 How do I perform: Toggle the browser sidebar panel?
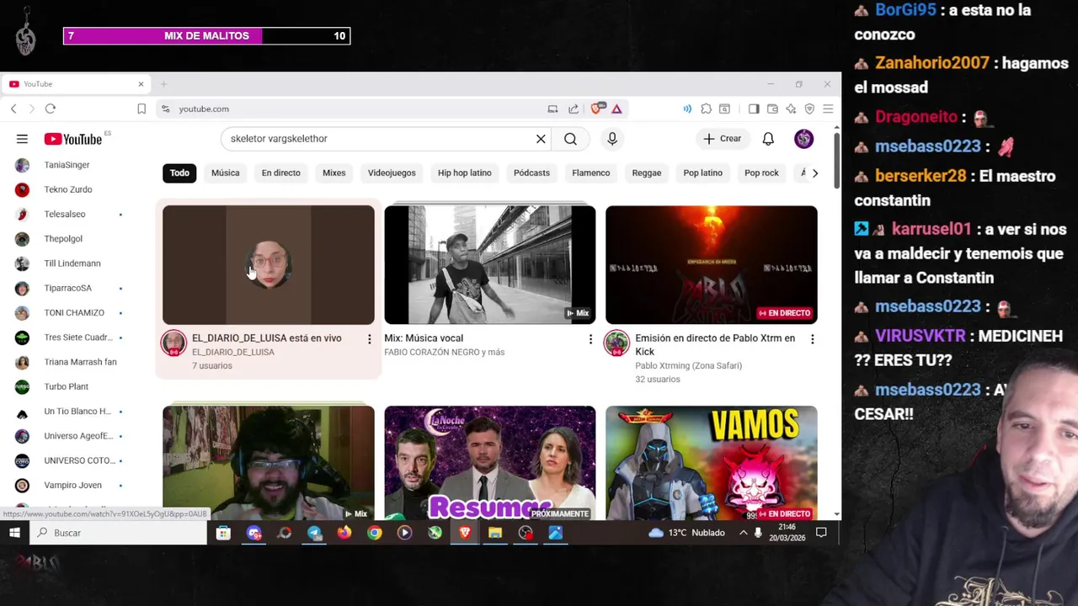[754, 109]
